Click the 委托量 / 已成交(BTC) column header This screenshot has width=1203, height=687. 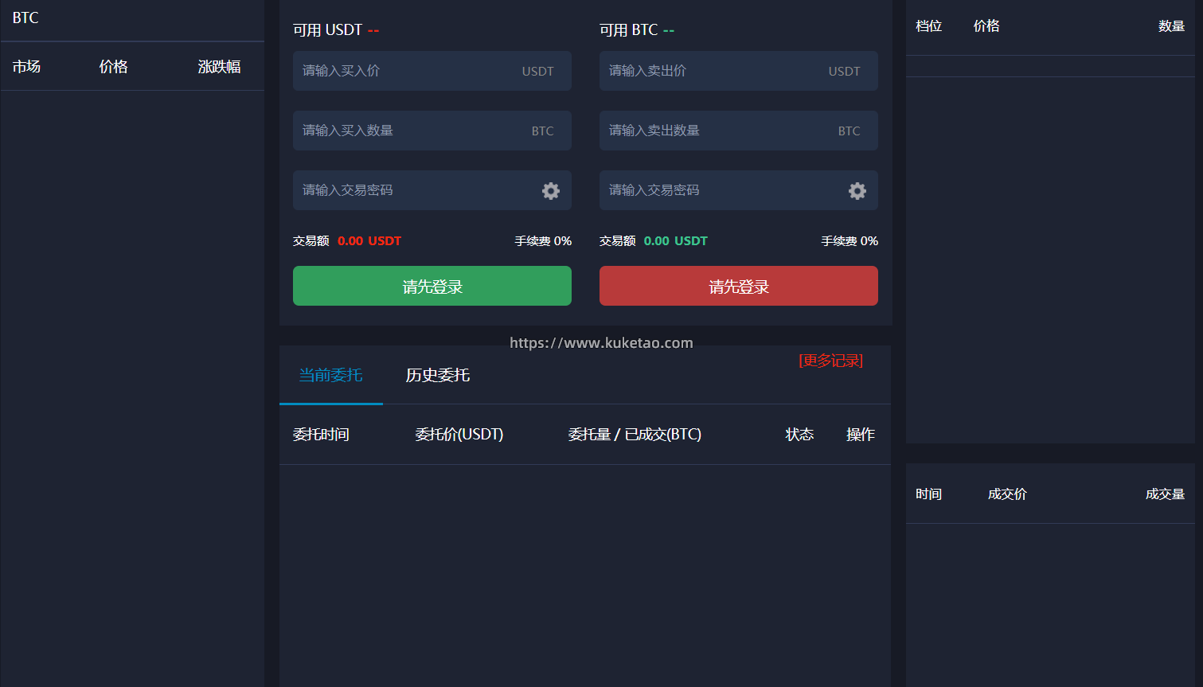635,435
